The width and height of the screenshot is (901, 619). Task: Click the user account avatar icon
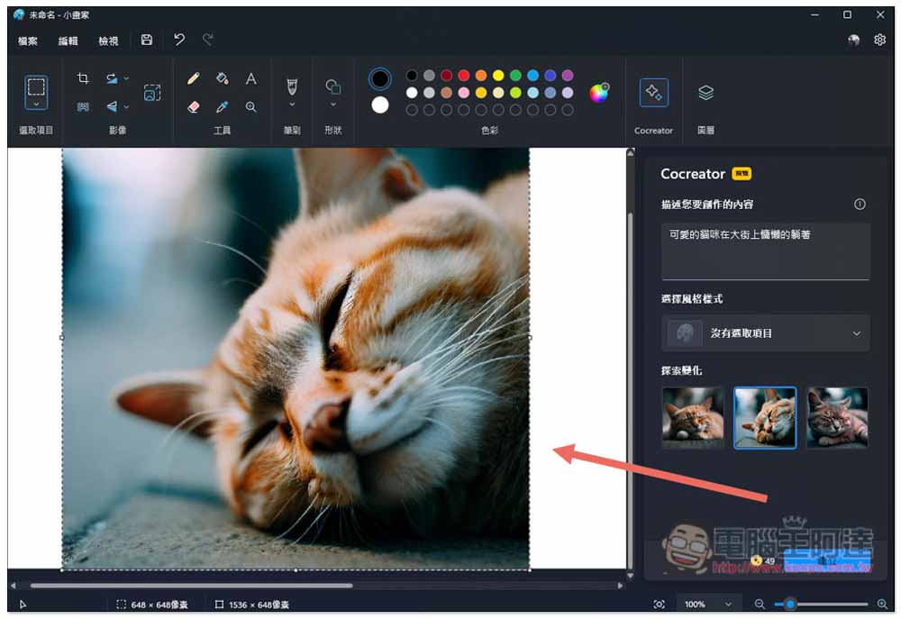(x=854, y=41)
